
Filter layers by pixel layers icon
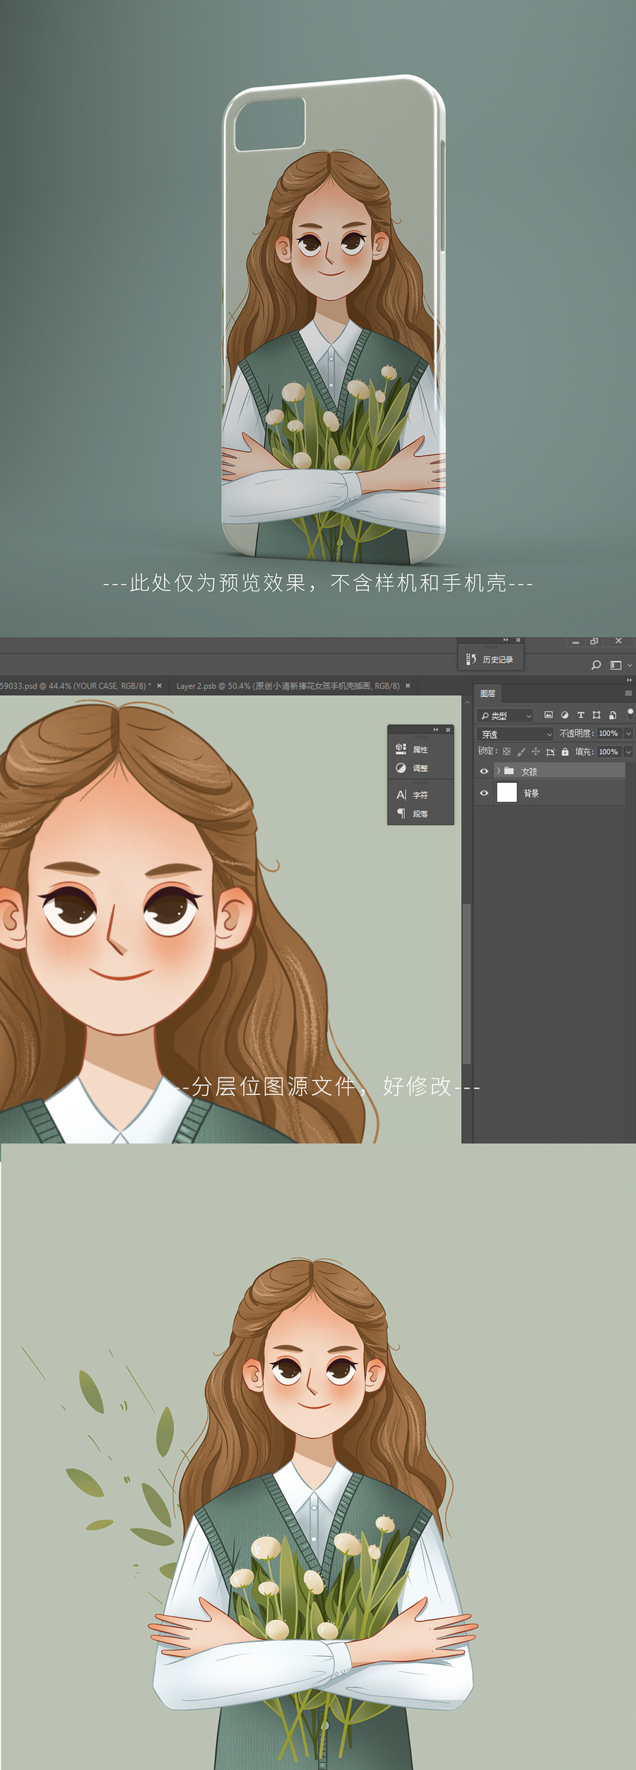point(548,715)
